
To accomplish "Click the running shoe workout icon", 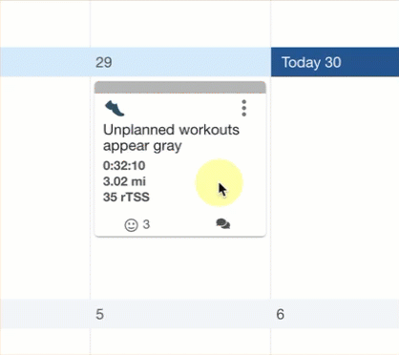I will [x=115, y=108].
